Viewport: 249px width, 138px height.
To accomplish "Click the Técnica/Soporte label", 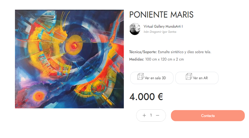I will pos(143,52).
